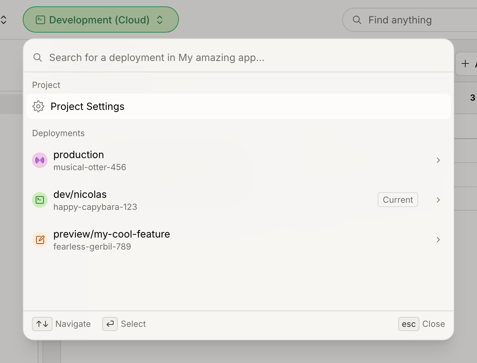The image size is (477, 363).
Task: Click the Project section header
Action: click(46, 85)
